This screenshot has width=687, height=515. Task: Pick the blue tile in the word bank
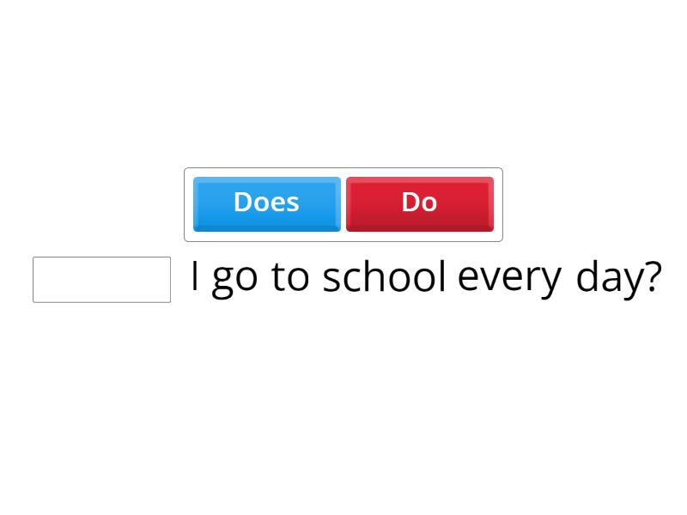pos(266,203)
